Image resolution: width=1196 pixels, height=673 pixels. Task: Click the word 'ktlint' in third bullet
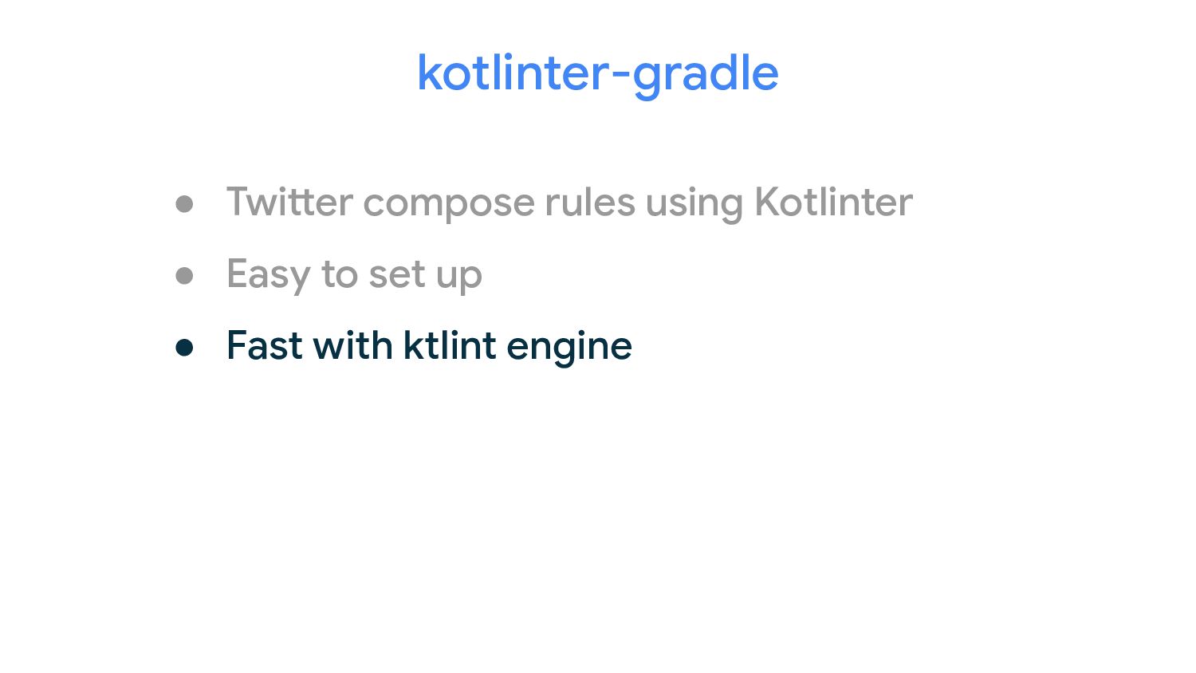(x=450, y=345)
